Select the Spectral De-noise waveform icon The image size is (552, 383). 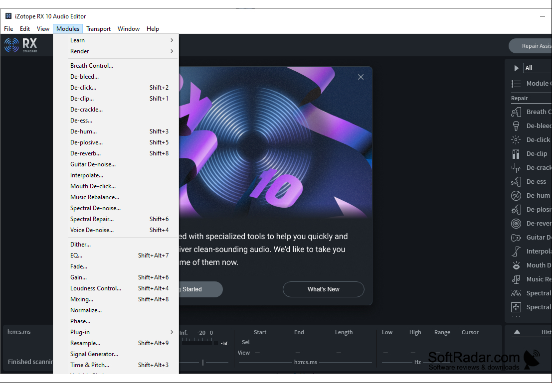[x=516, y=293]
